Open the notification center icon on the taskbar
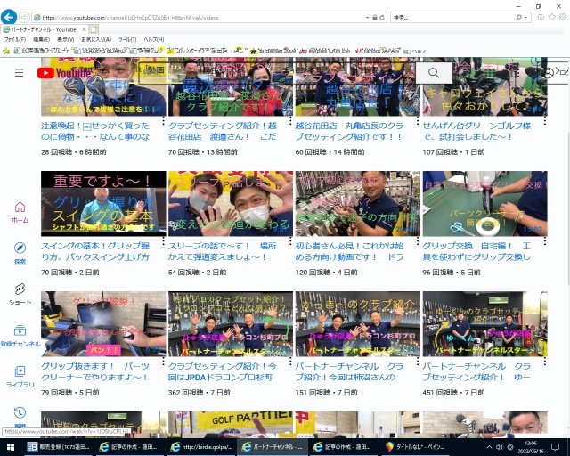This screenshot has height=456, width=570. pyautogui.click(x=555, y=447)
